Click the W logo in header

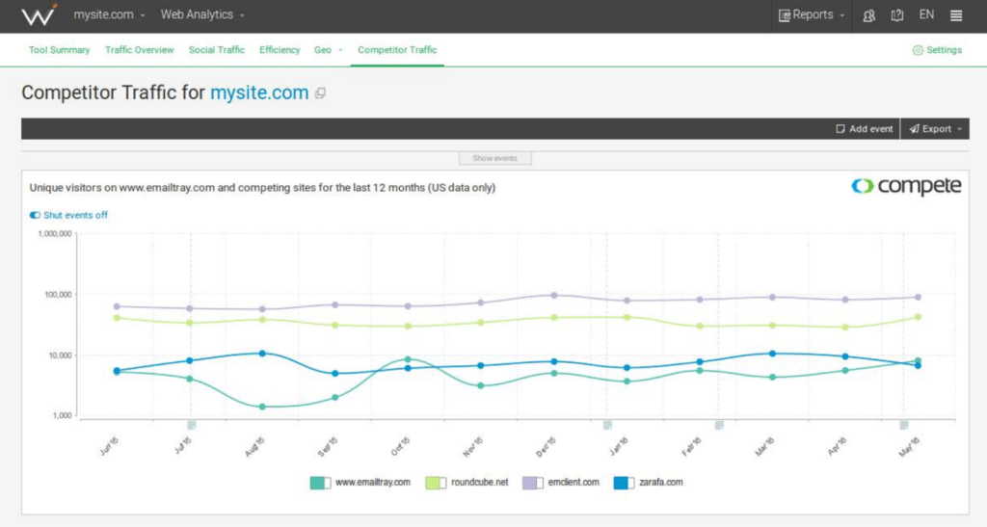click(x=39, y=14)
